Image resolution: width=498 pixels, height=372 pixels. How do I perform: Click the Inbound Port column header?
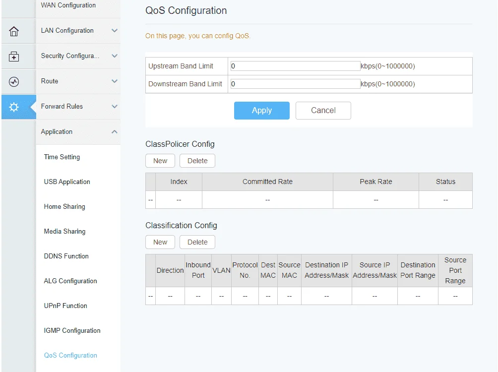tap(198, 270)
